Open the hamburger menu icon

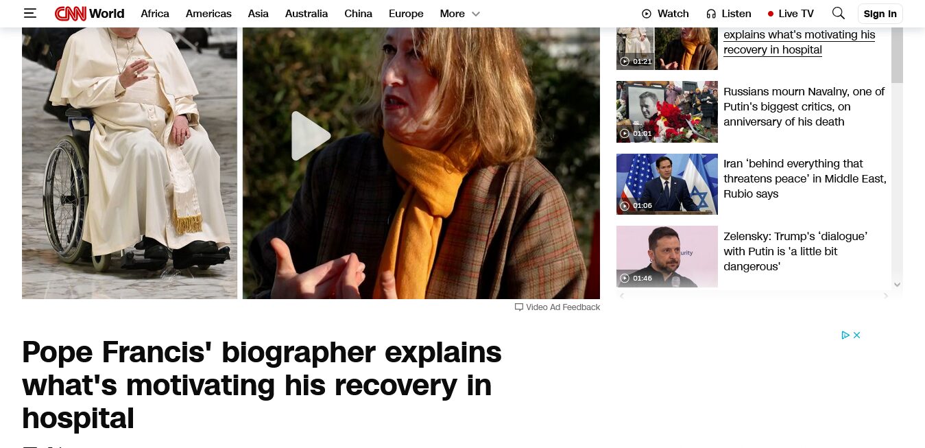pyautogui.click(x=30, y=13)
